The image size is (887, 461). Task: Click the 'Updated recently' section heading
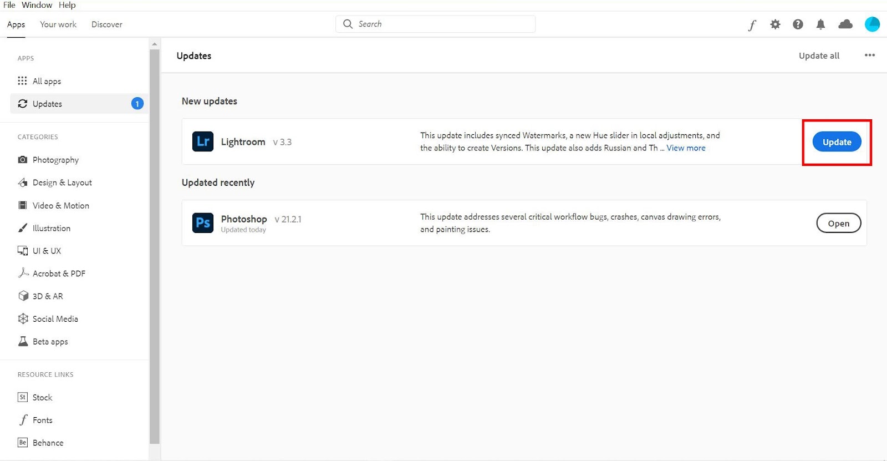[x=218, y=183]
